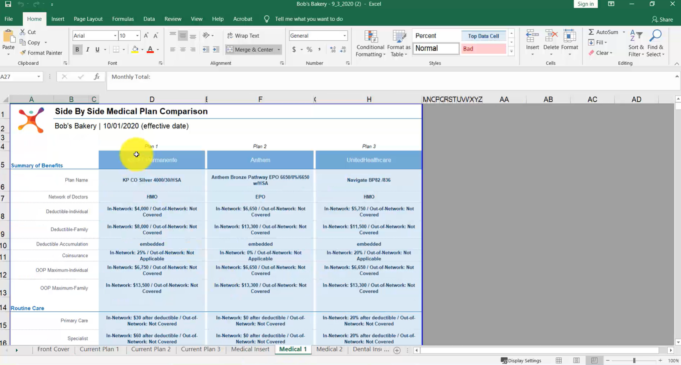Click the accounting dollar format icon

[x=294, y=50]
